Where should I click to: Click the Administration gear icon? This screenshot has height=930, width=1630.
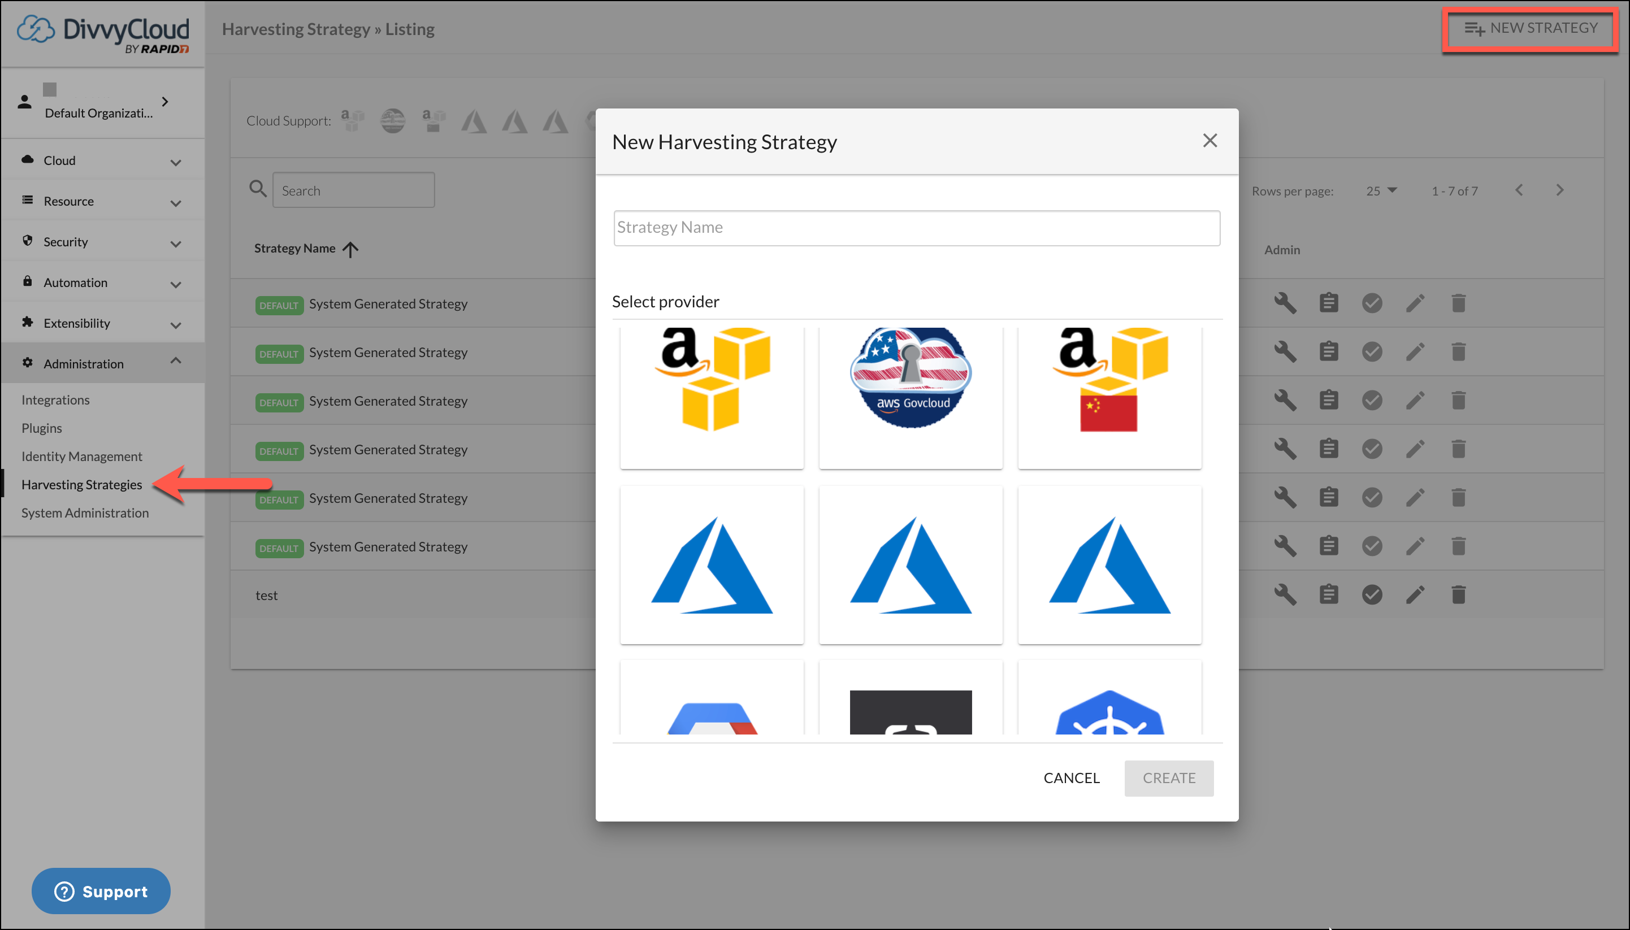click(28, 363)
